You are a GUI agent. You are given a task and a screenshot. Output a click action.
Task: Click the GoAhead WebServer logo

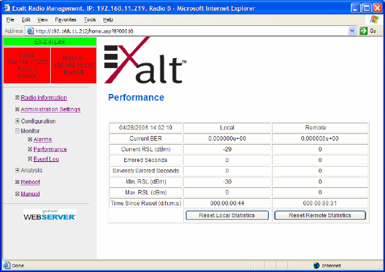click(49, 215)
